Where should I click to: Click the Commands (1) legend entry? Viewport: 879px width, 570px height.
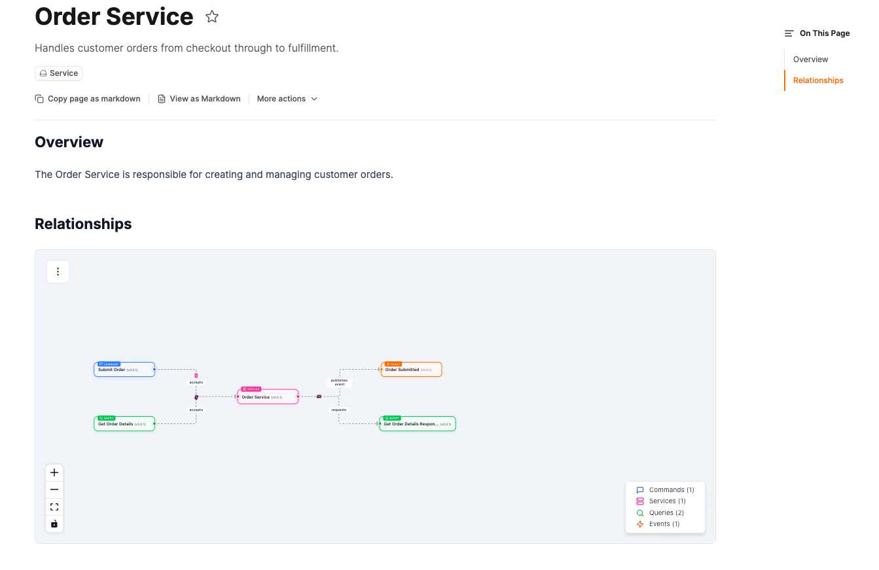(665, 490)
